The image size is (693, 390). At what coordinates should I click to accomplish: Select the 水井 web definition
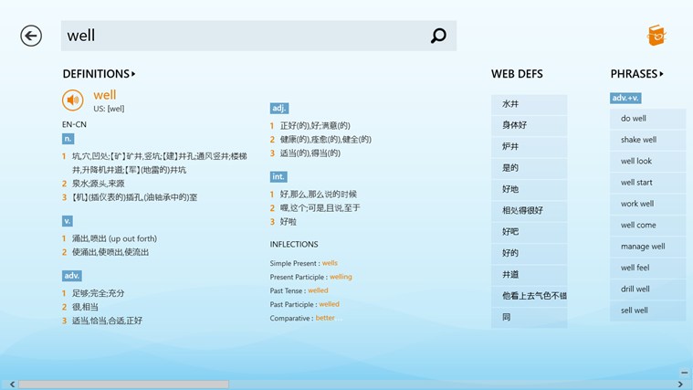click(510, 104)
